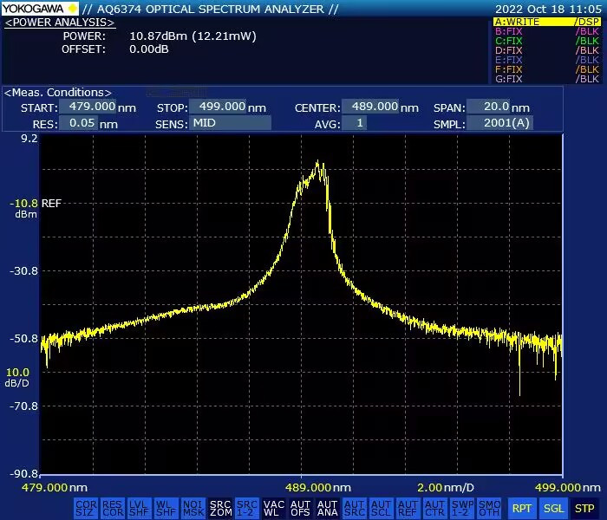Open the RES resolution field 0.05 nm
Image resolution: width=607 pixels, height=520 pixels.
click(77, 123)
